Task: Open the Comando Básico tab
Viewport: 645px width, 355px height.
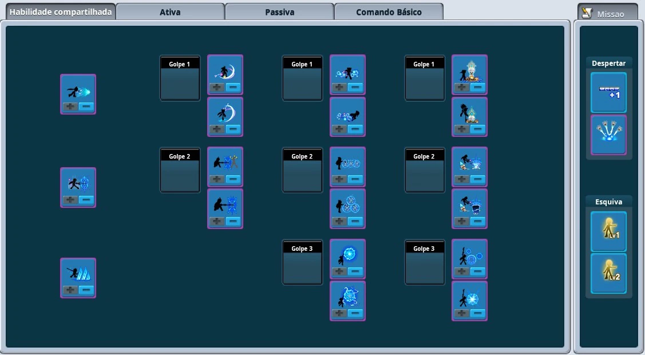Action: tap(389, 12)
